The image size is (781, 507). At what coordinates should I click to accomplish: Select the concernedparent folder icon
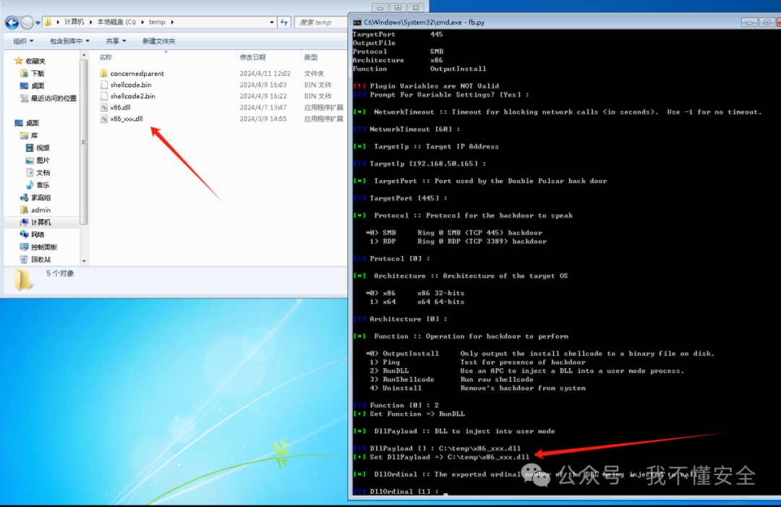[103, 73]
